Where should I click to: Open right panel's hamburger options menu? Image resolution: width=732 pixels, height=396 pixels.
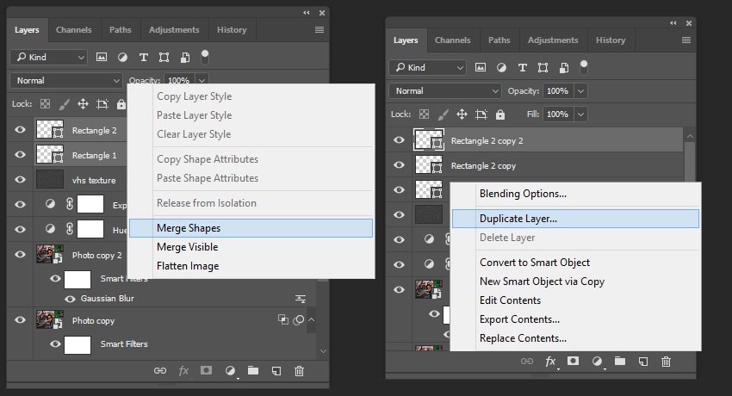click(686, 40)
